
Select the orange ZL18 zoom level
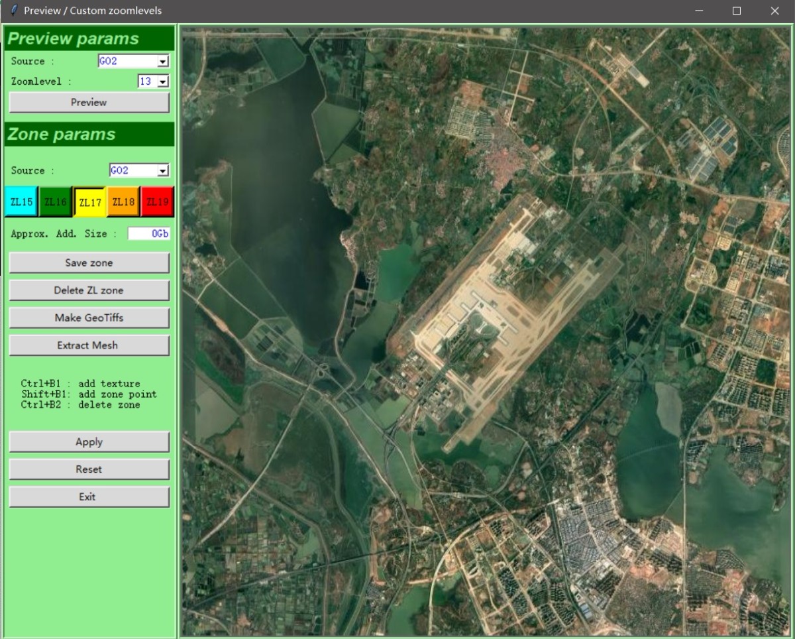(x=123, y=202)
